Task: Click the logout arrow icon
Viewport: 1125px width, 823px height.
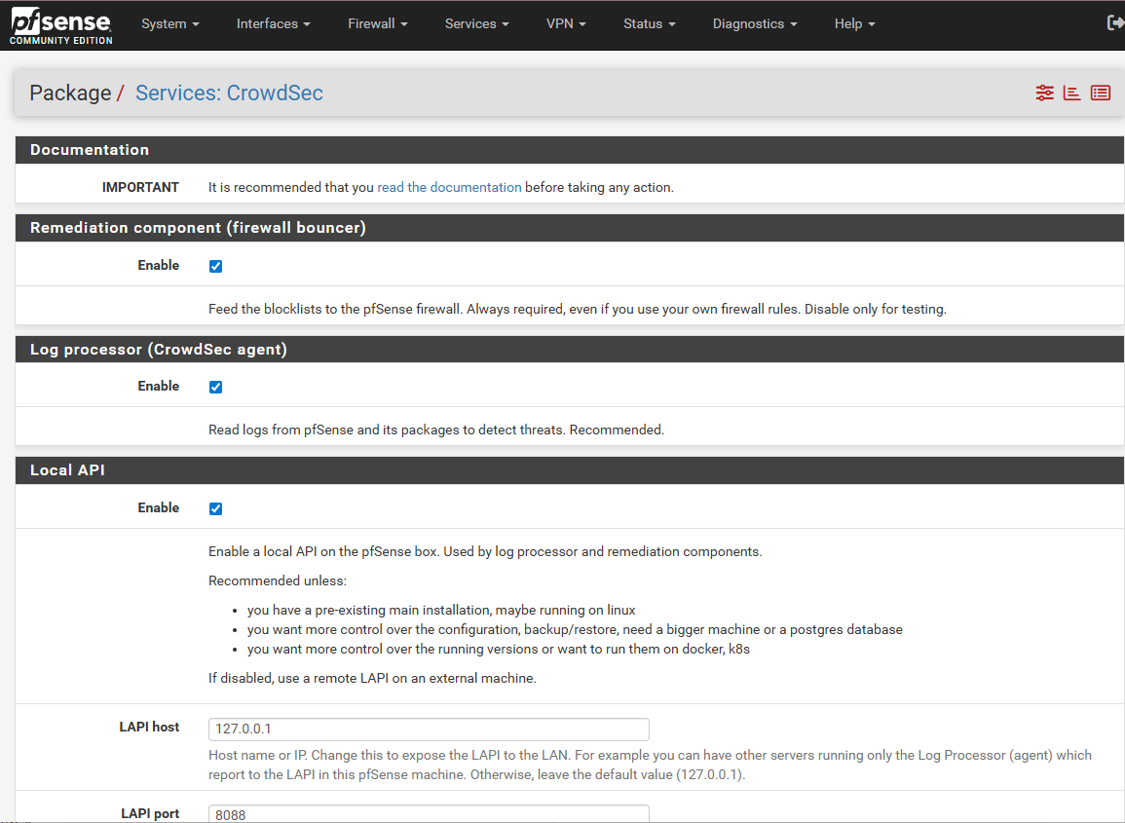Action: coord(1115,23)
